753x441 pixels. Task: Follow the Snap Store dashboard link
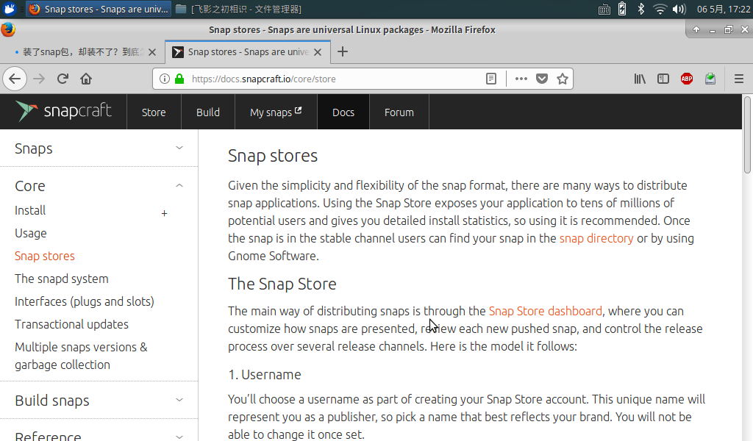pos(546,311)
